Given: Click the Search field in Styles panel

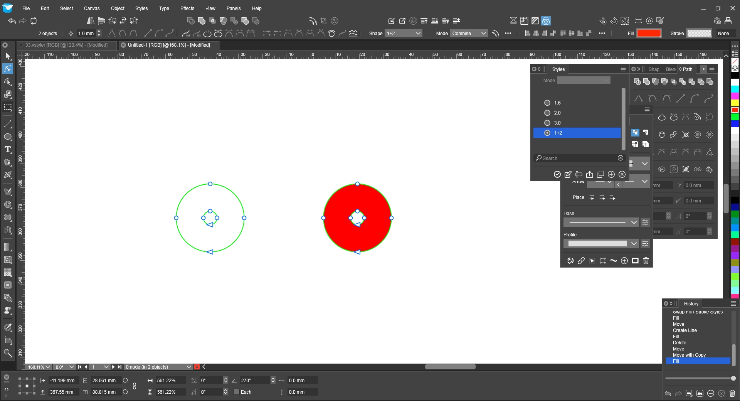Looking at the screenshot, I should [x=576, y=158].
